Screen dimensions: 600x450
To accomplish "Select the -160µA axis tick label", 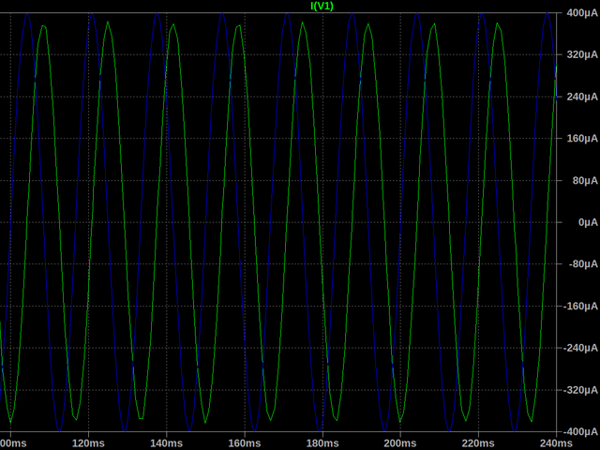I will pyautogui.click(x=580, y=307).
